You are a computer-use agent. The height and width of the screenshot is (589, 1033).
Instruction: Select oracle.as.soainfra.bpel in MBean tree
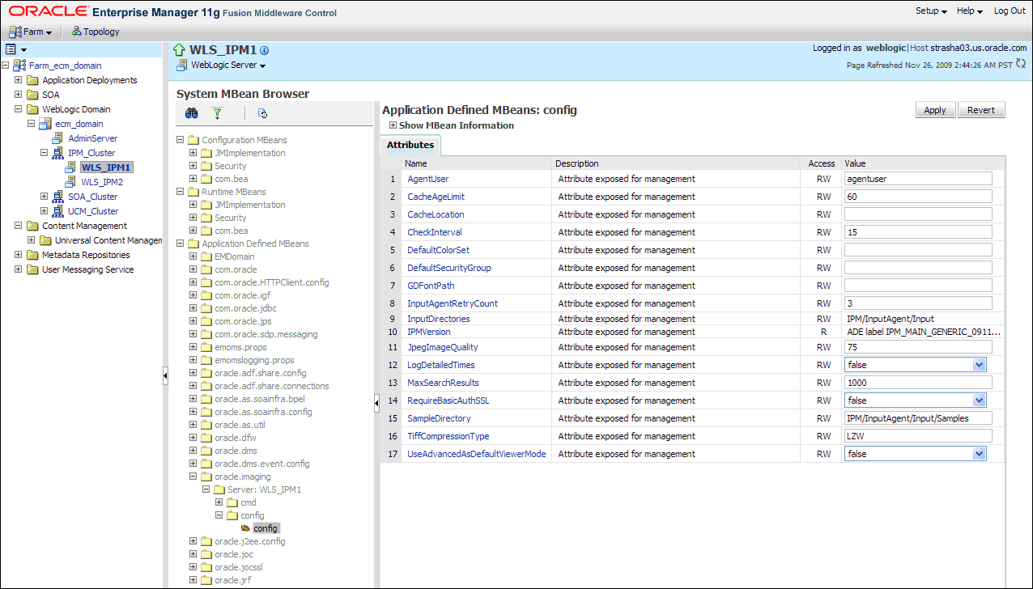pyautogui.click(x=260, y=399)
